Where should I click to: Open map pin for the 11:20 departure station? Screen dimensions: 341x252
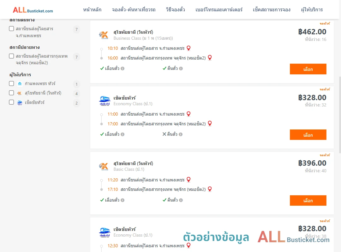(x=188, y=180)
